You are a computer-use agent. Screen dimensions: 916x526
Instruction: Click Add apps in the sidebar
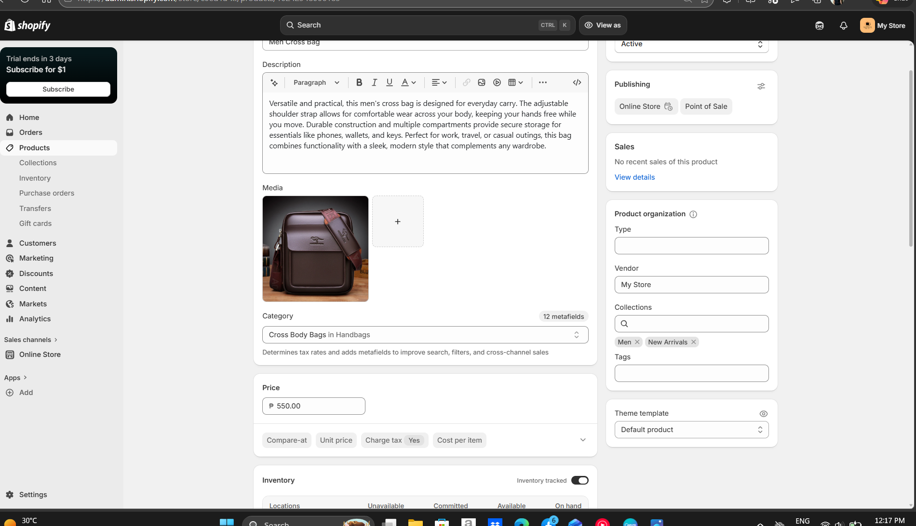[x=59, y=393]
